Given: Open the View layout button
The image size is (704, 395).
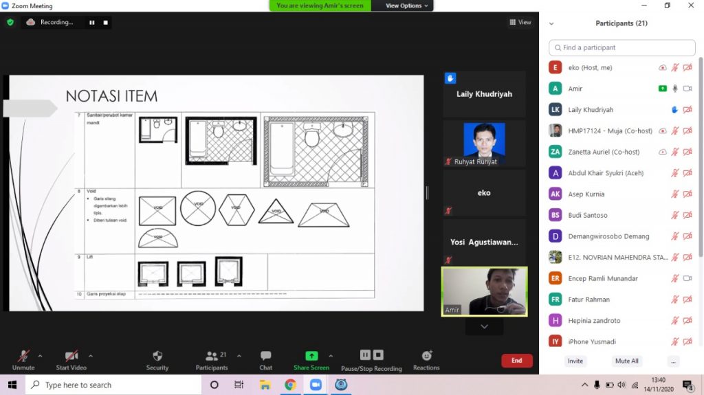Looking at the screenshot, I should point(520,22).
